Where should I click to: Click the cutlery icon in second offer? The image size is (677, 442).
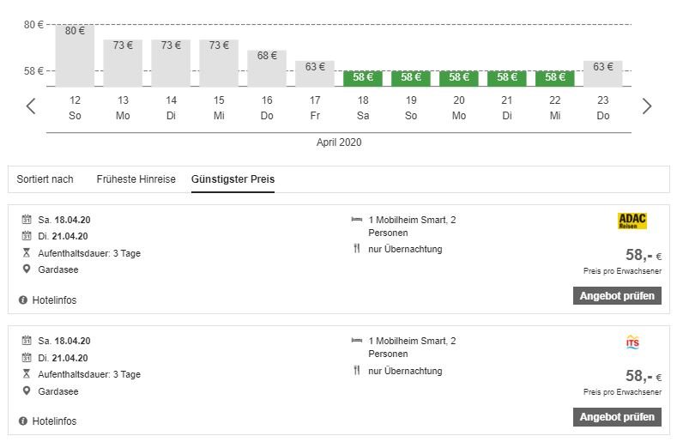(357, 371)
